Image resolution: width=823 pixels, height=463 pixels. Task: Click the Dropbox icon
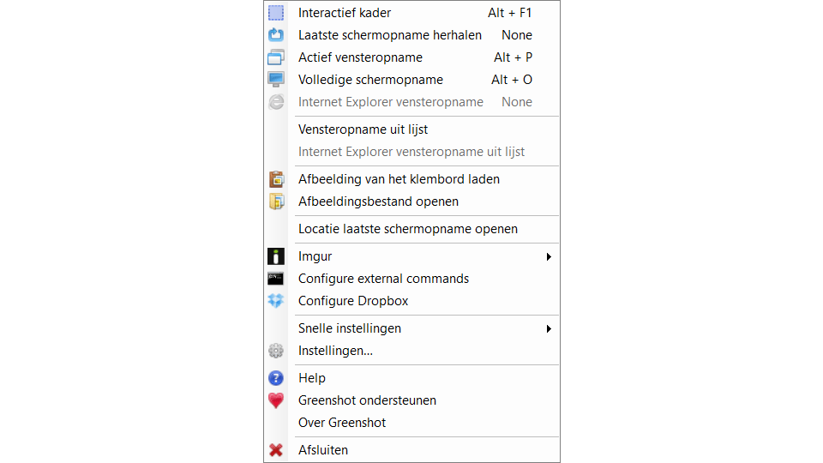point(276,301)
